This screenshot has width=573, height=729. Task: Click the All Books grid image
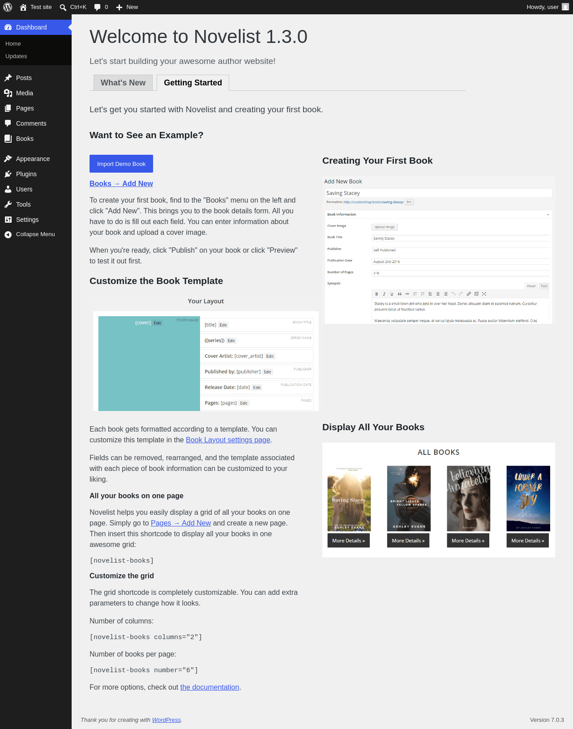[439, 500]
